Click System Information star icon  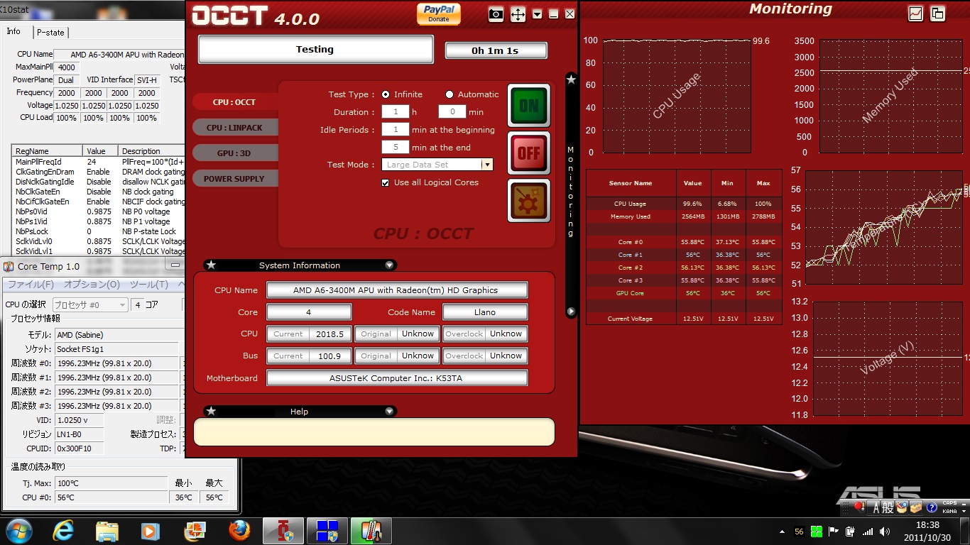[211, 265]
